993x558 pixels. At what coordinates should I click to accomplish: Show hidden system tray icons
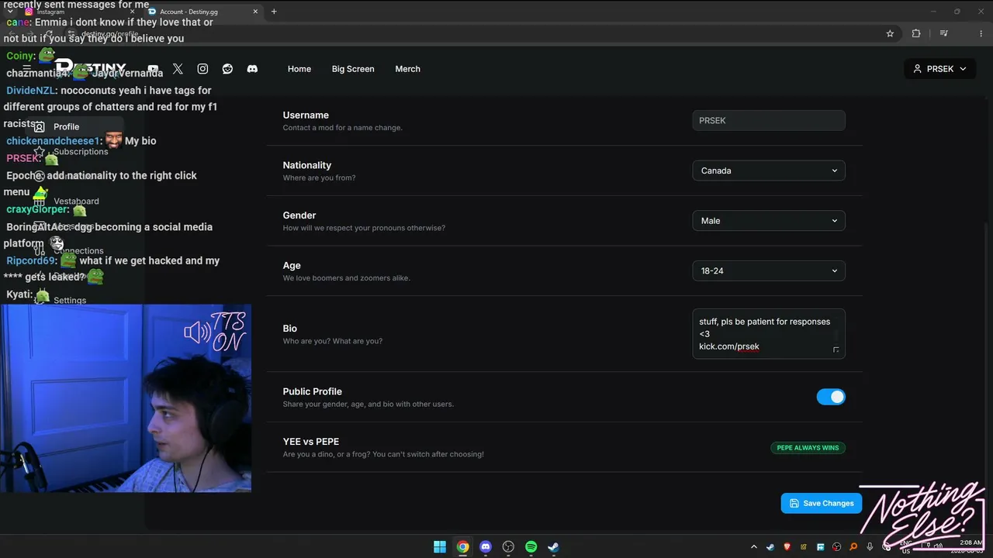click(x=753, y=547)
